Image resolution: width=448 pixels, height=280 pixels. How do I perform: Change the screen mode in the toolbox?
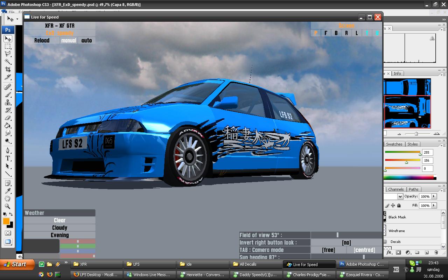click(x=8, y=241)
